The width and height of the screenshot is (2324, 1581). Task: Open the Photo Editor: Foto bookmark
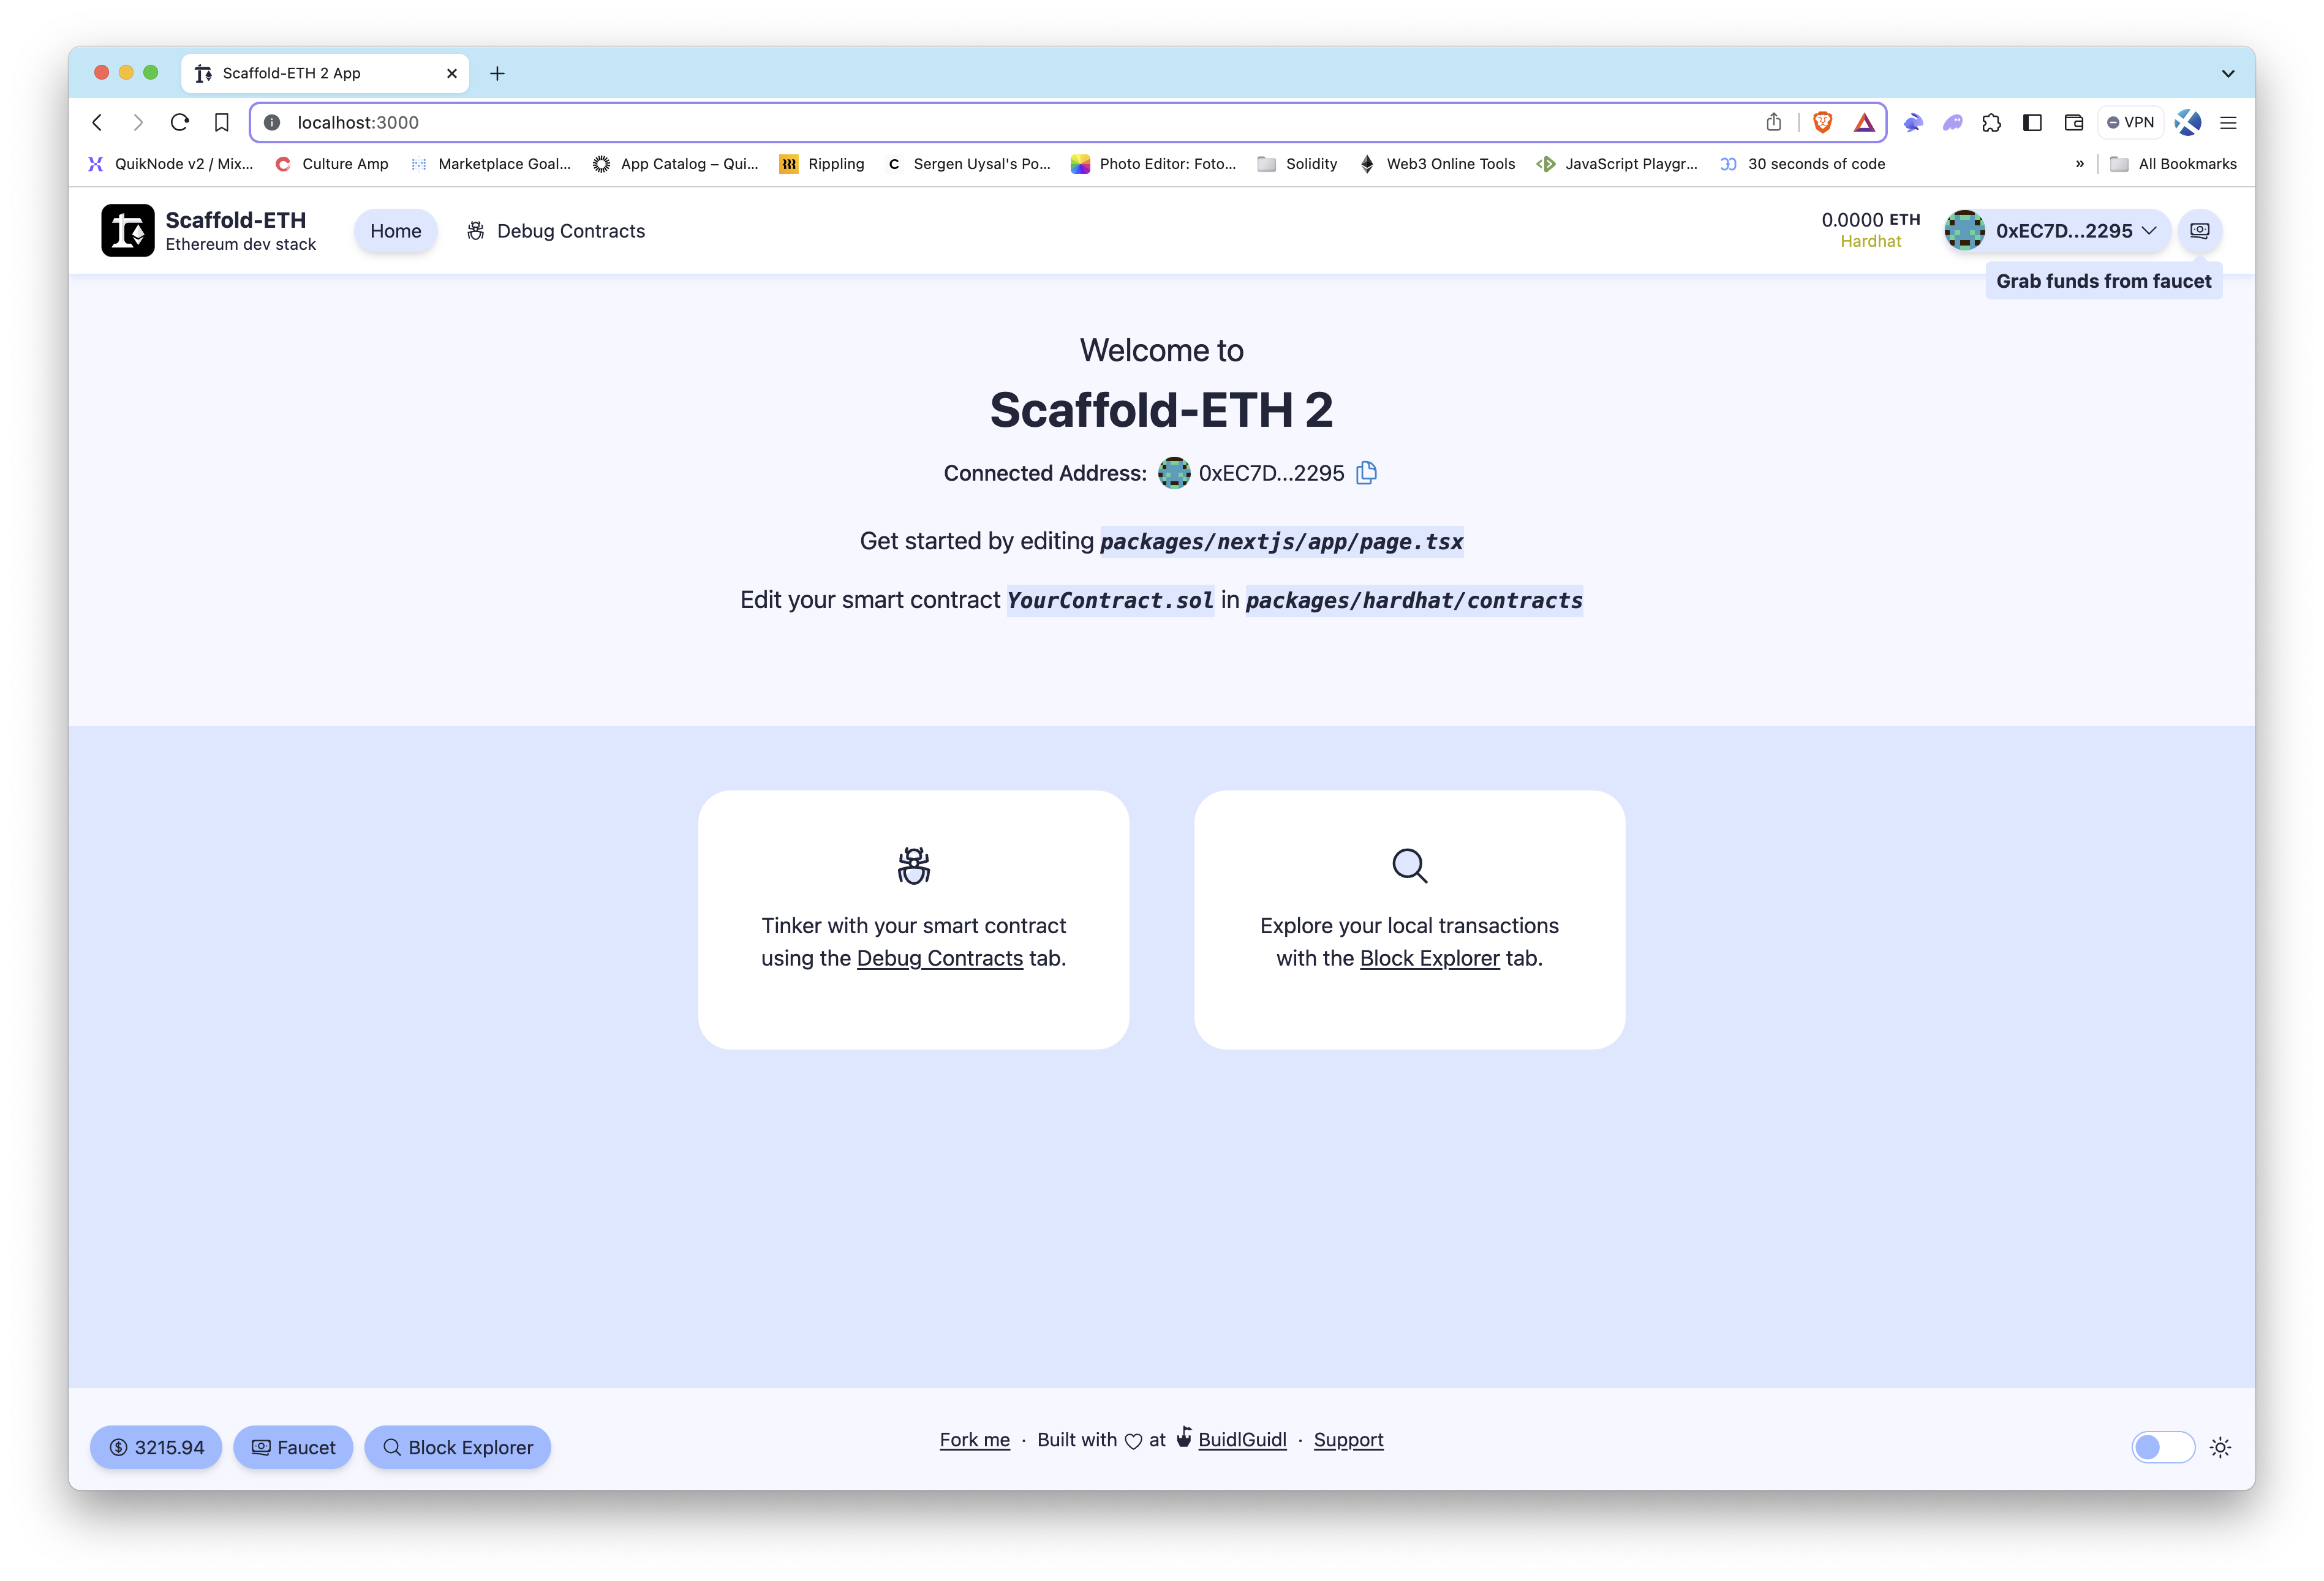(1153, 164)
